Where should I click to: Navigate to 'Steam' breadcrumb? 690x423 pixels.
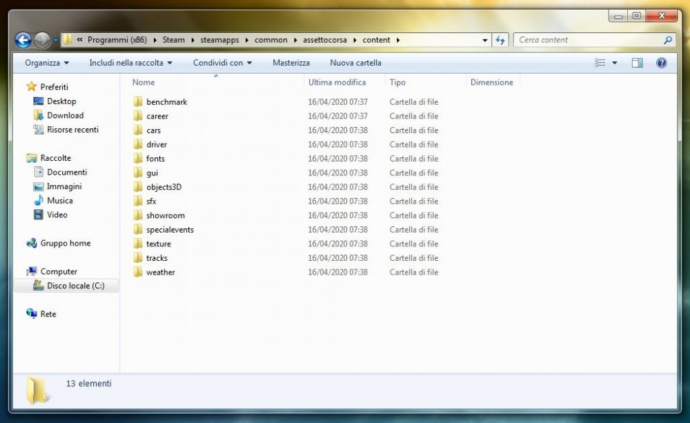point(173,40)
